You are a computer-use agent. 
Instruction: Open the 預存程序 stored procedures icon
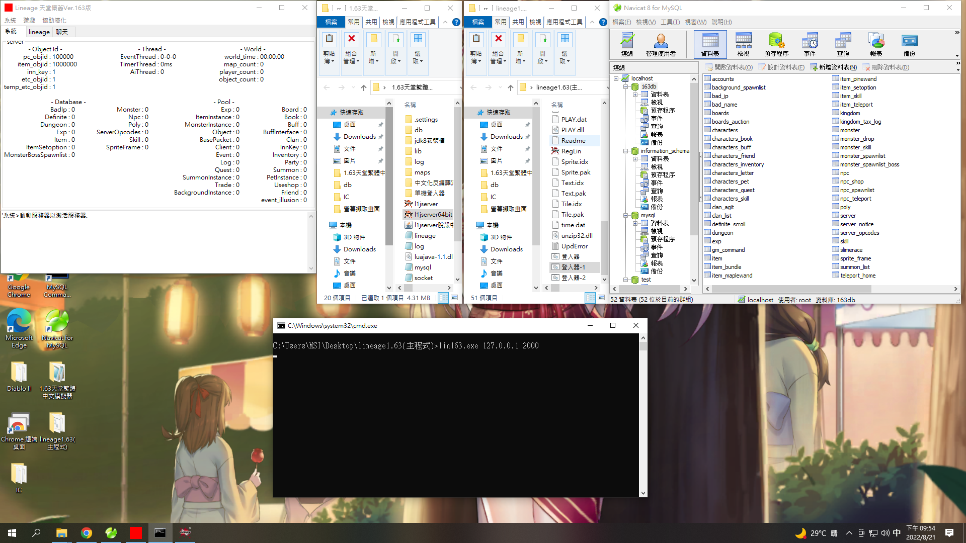(776, 44)
